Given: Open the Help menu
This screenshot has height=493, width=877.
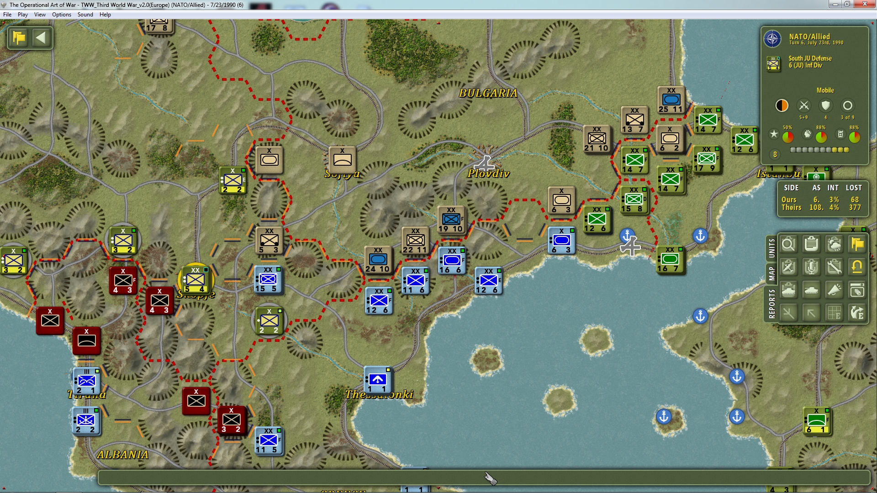Looking at the screenshot, I should (x=106, y=15).
